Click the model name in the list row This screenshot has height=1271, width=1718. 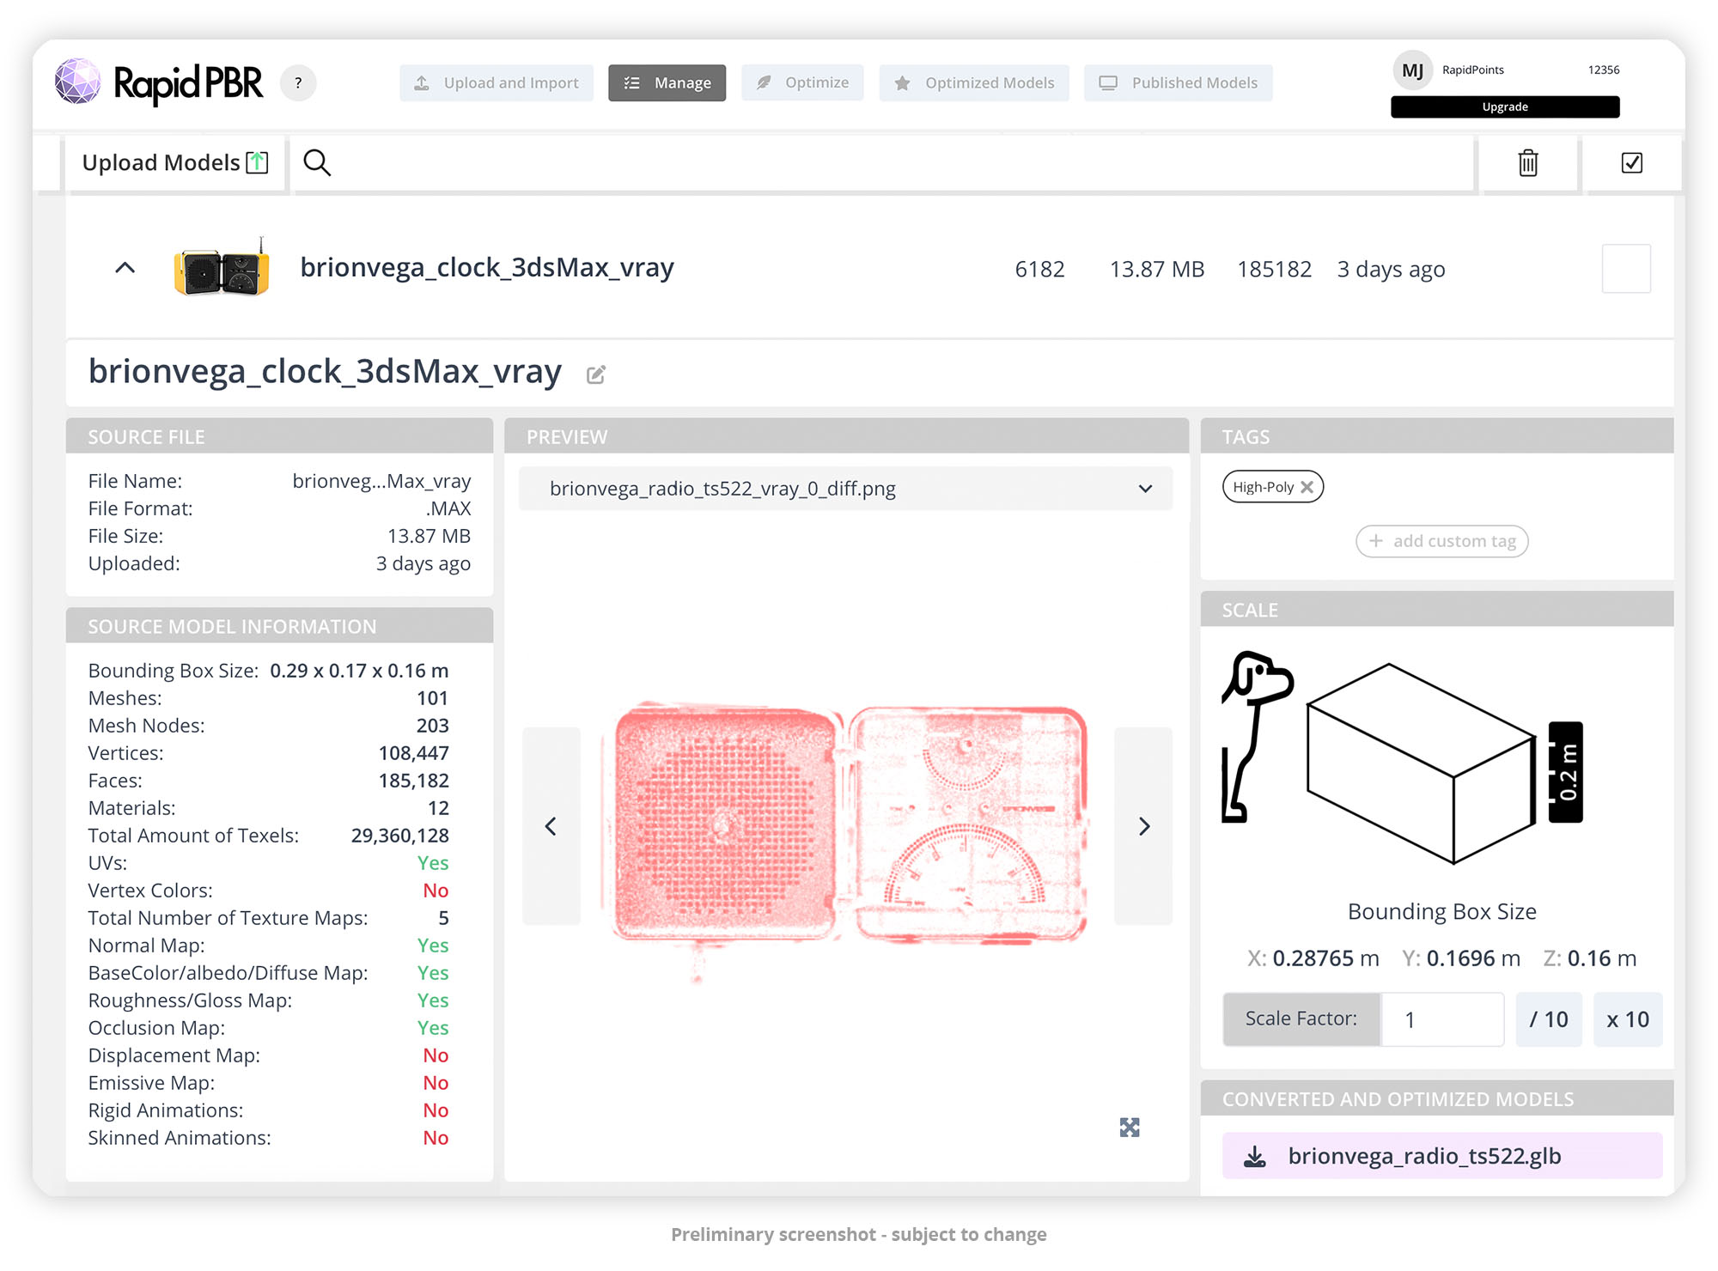tap(487, 268)
